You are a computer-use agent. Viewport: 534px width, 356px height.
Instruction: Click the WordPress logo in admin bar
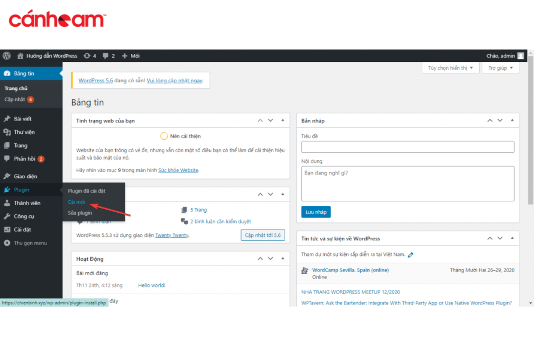click(7, 56)
